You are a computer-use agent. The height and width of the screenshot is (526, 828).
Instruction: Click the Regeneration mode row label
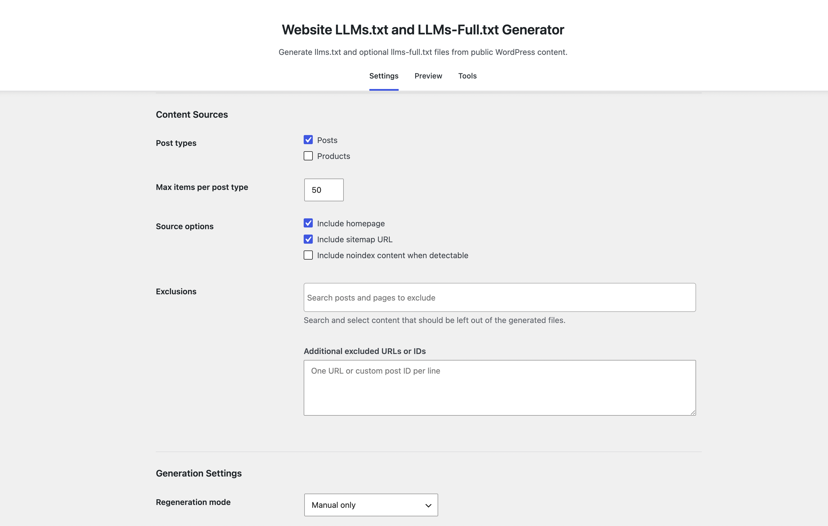pos(193,502)
